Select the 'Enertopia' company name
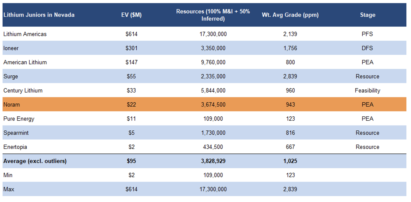The height and width of the screenshot is (202, 411). pyautogui.click(x=15, y=147)
